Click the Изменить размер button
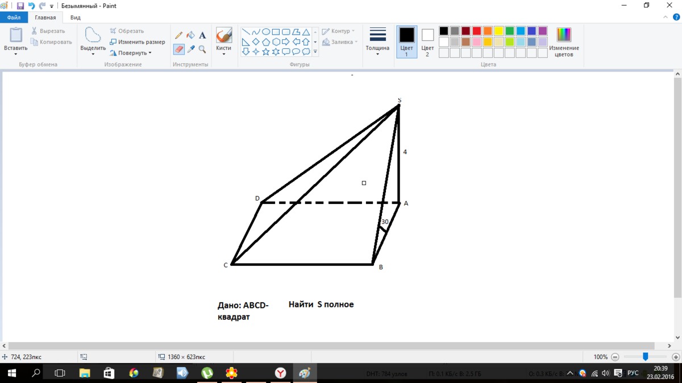The height and width of the screenshot is (383, 682). click(138, 42)
